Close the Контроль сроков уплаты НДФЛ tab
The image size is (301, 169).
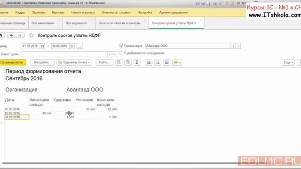tap(200, 20)
